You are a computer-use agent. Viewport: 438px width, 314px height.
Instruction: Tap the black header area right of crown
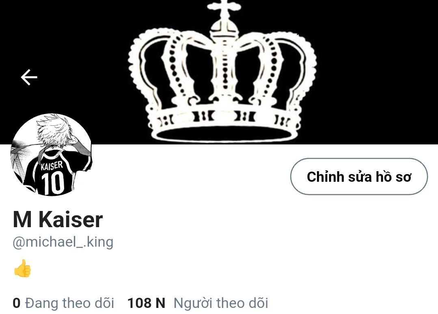(x=377, y=72)
